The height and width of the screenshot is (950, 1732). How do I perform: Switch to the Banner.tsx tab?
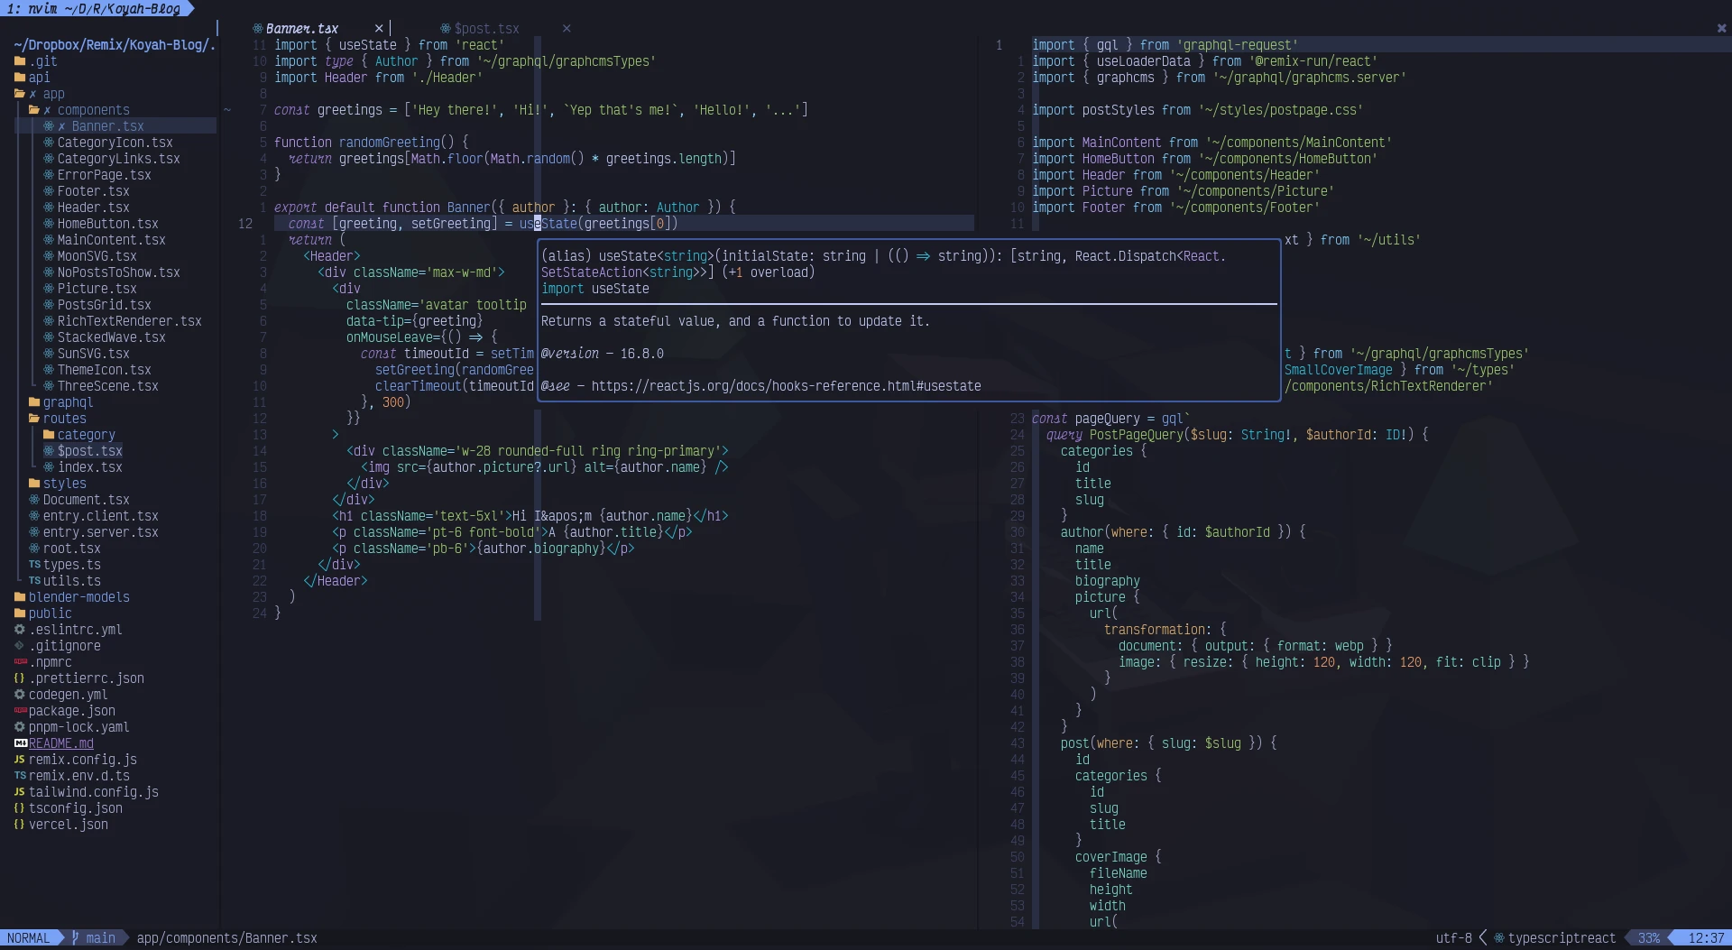[x=301, y=29]
